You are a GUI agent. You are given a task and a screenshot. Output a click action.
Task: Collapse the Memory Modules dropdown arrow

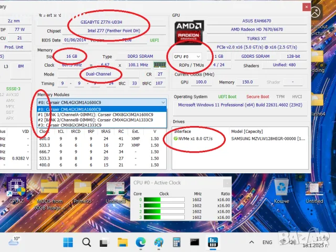pos(163,102)
